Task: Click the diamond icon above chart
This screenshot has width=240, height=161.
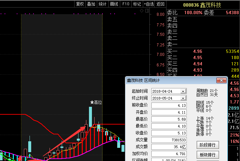Action: [142, 11]
